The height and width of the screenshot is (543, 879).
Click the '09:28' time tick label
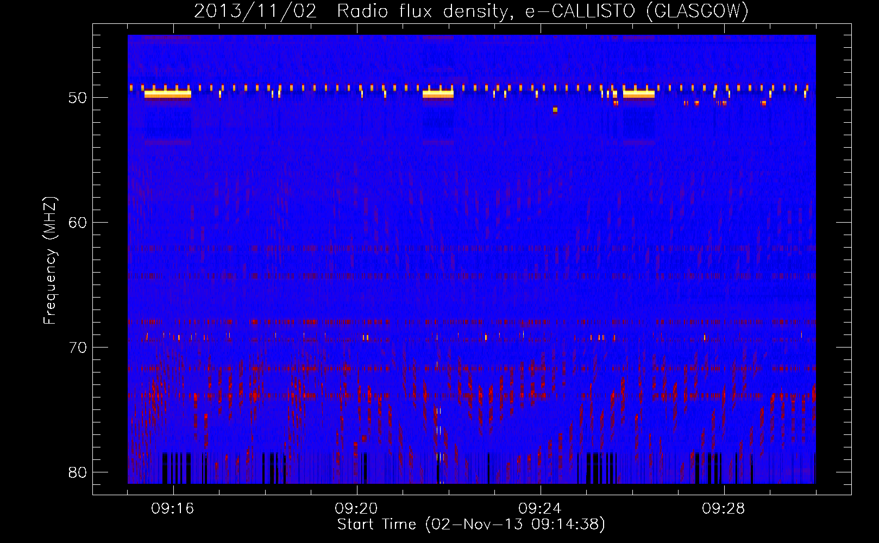[724, 509]
